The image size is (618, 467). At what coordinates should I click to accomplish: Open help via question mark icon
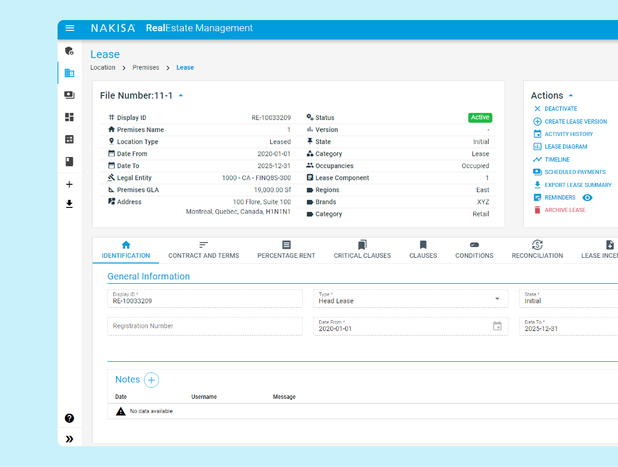[x=69, y=418]
